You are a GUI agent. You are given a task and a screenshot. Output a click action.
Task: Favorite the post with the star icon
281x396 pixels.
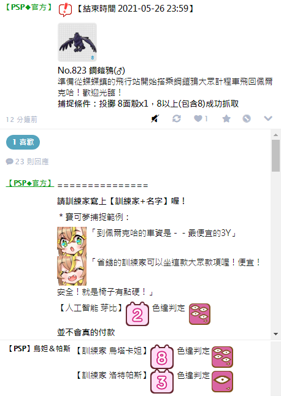(226, 118)
